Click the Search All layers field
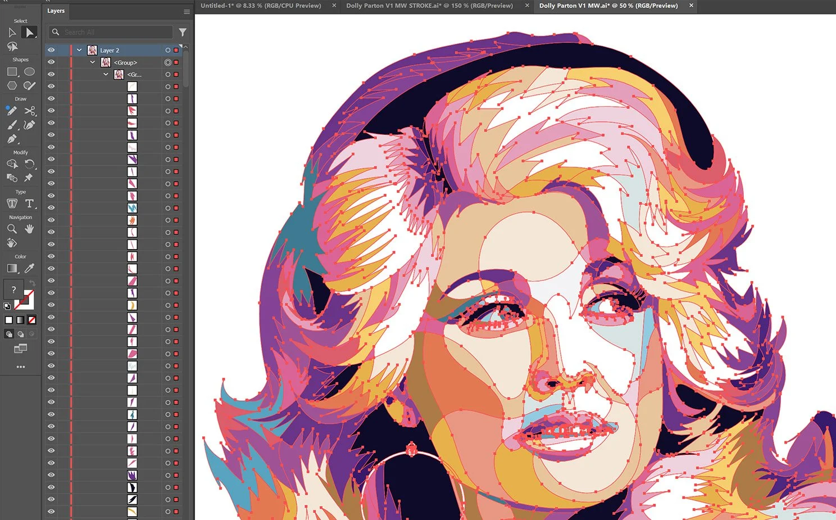This screenshot has height=520, width=836. pyautogui.click(x=111, y=32)
